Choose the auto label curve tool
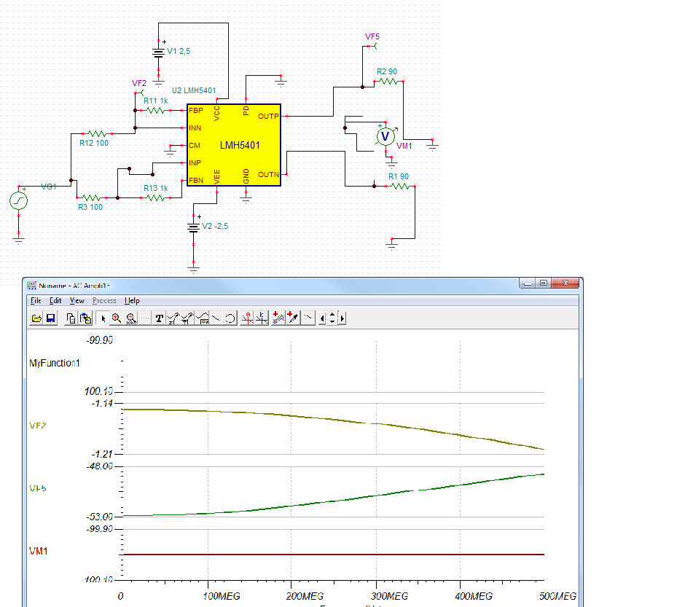693x607 pixels. click(x=173, y=318)
